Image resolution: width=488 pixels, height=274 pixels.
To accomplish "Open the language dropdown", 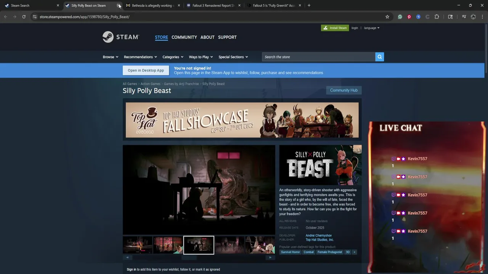I will point(372,28).
